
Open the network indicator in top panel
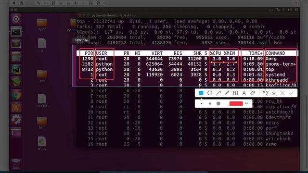(278, 10)
